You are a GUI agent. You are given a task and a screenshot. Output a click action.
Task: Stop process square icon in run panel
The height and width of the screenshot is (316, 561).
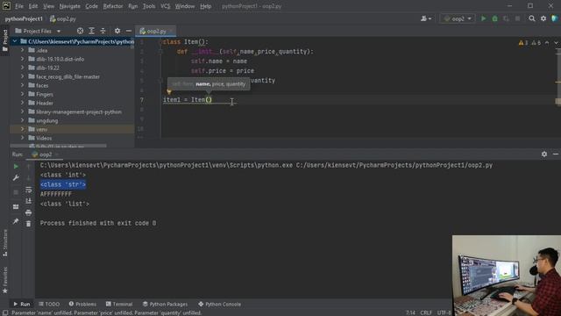point(16,192)
